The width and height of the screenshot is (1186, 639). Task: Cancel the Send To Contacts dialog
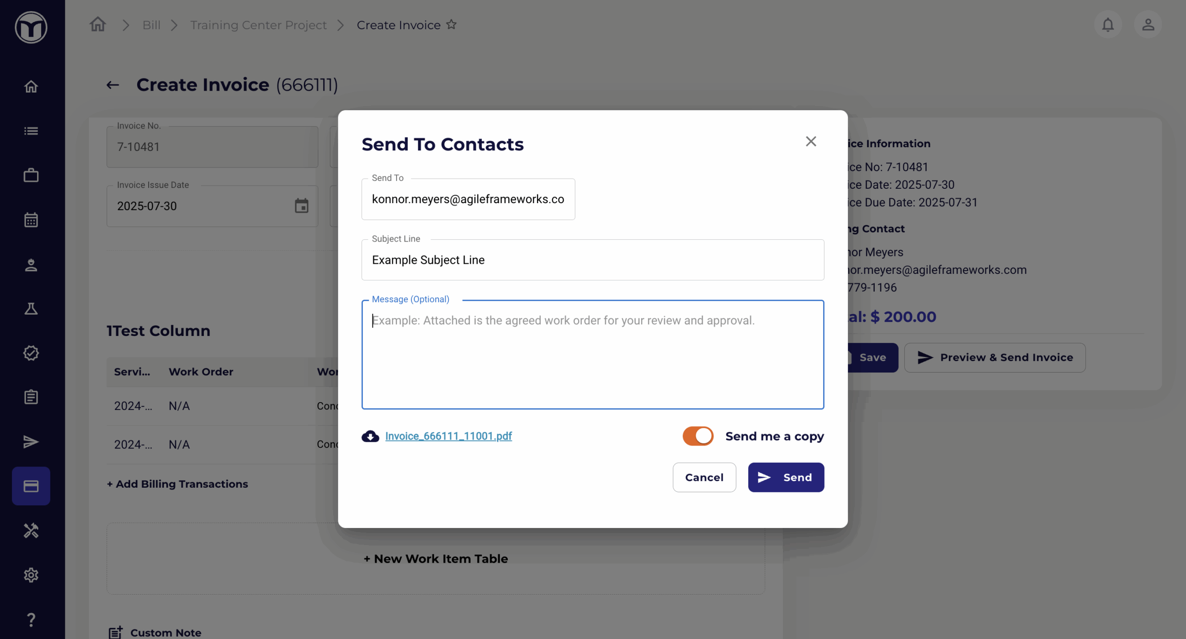[704, 477]
